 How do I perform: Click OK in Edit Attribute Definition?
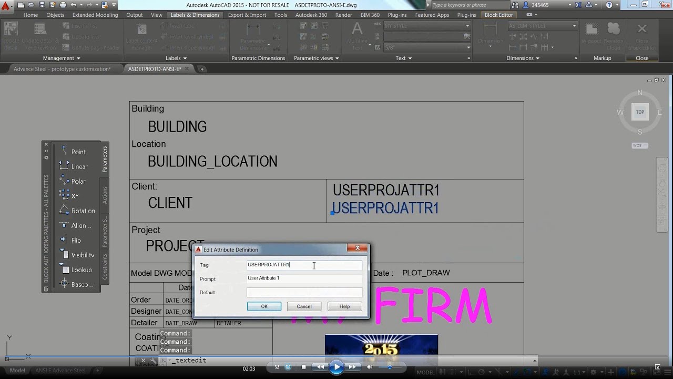pyautogui.click(x=264, y=306)
